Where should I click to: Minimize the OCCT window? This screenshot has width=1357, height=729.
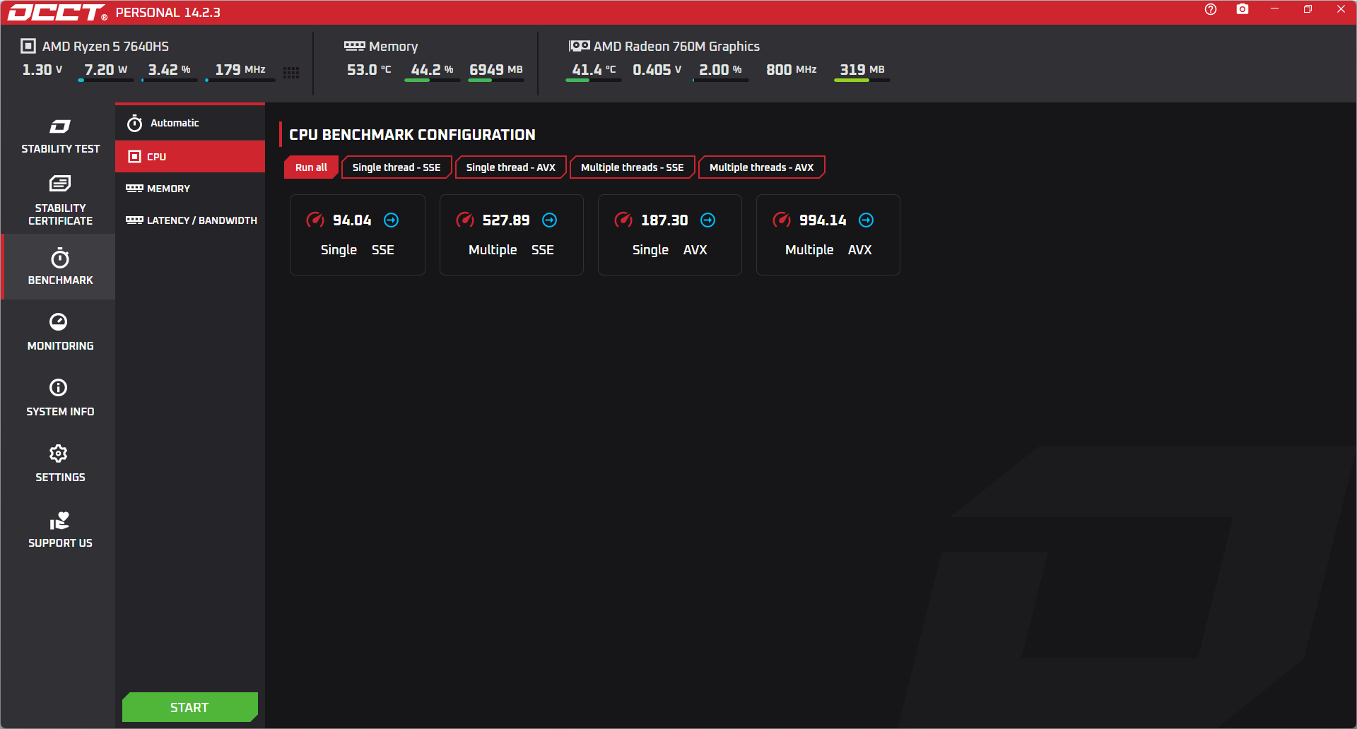click(1274, 9)
